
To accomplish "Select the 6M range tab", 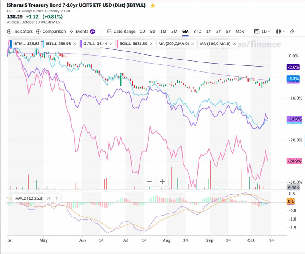I will tap(185, 32).
